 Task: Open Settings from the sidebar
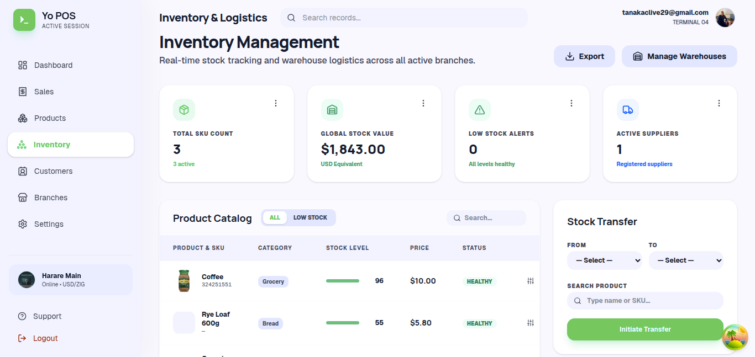point(71,224)
